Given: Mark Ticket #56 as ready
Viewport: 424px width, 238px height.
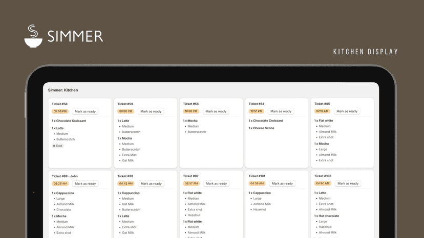Looking at the screenshot, I should 216,111.
